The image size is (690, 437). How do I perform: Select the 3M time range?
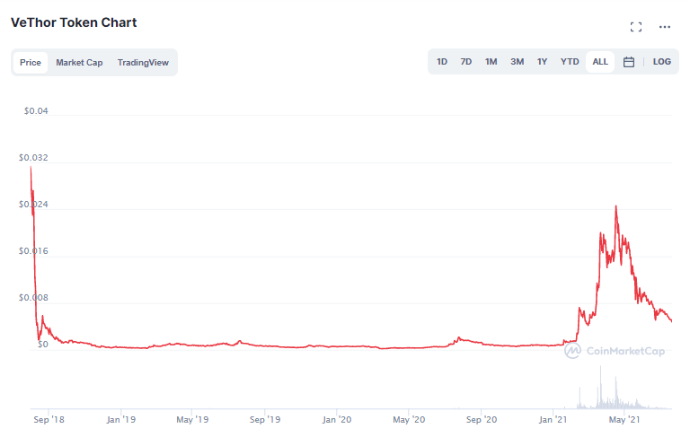click(x=517, y=62)
